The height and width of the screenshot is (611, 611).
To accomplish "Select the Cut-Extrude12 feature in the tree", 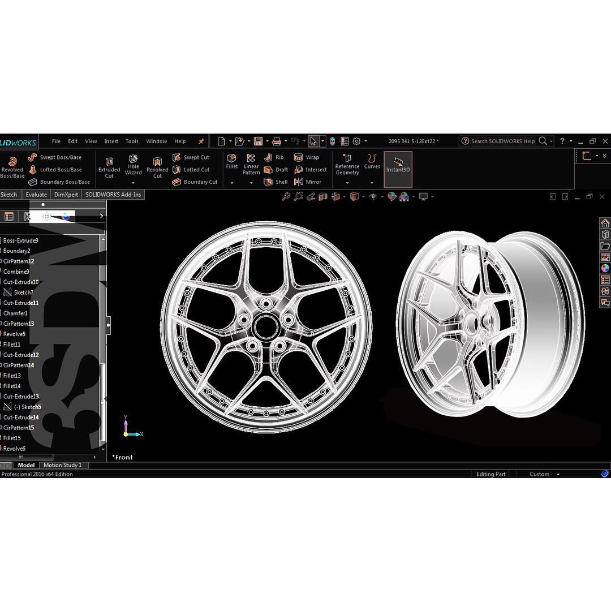I will pyautogui.click(x=23, y=355).
